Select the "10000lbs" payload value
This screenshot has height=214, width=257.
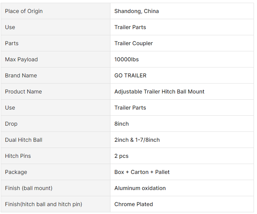coord(126,59)
